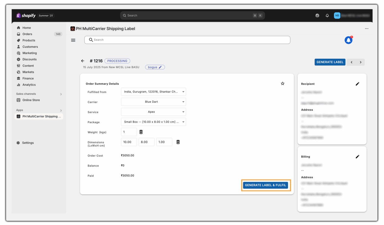Click the app's order search field
Screen dimensions: 384x225
(187, 40)
